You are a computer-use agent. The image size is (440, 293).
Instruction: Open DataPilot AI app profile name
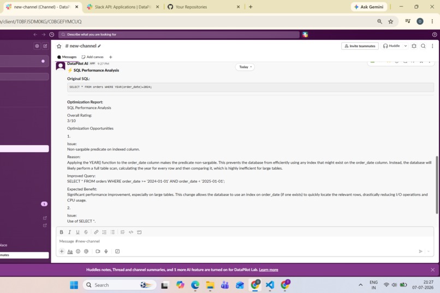tap(78, 64)
